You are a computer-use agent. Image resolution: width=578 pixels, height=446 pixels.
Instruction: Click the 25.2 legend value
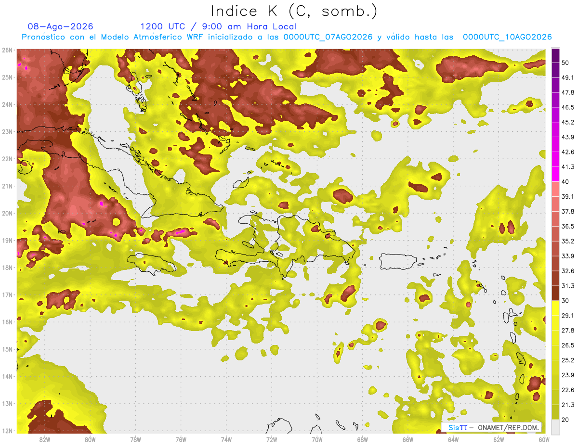(x=568, y=360)
